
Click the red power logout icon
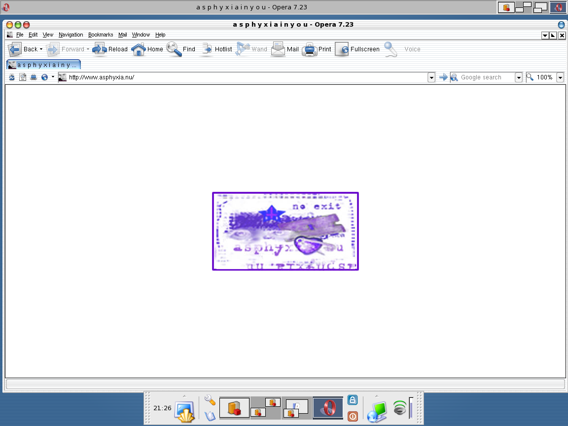[353, 416]
